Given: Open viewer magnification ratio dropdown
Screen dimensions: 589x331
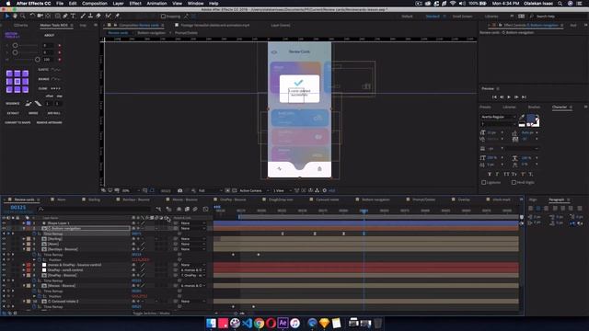Looking at the screenshot, I should 130,190.
